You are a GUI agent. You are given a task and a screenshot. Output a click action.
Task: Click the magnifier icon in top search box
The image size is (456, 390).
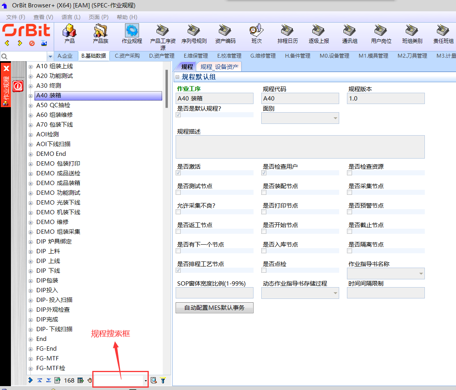[4, 56]
